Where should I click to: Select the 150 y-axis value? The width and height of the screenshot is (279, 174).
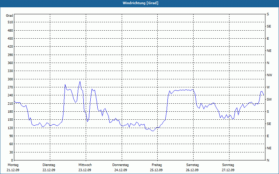coord(10,120)
